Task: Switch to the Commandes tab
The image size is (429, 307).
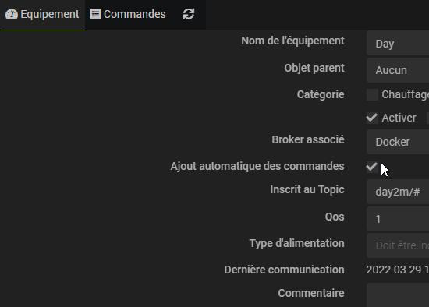Action: (128, 14)
